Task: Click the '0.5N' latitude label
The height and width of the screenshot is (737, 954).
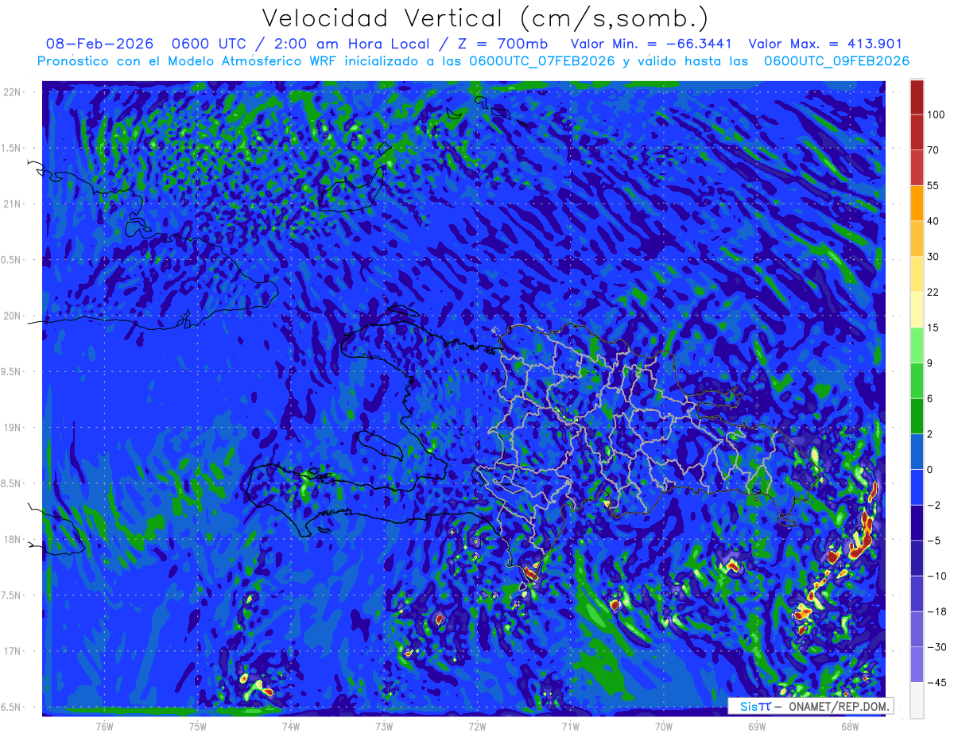Action: pyautogui.click(x=12, y=260)
